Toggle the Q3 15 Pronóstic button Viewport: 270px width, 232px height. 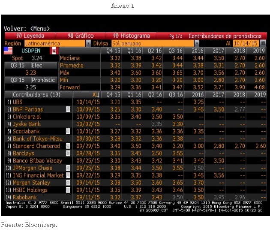[x=30, y=80]
